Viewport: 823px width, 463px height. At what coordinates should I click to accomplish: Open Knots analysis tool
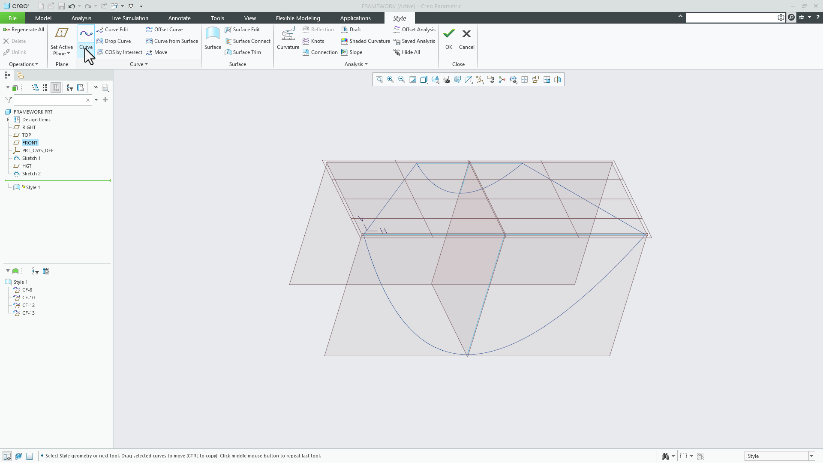(313, 41)
